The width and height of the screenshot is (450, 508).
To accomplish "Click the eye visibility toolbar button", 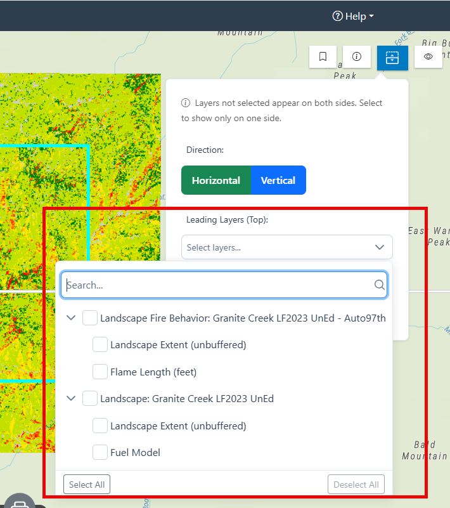I will click(x=428, y=56).
